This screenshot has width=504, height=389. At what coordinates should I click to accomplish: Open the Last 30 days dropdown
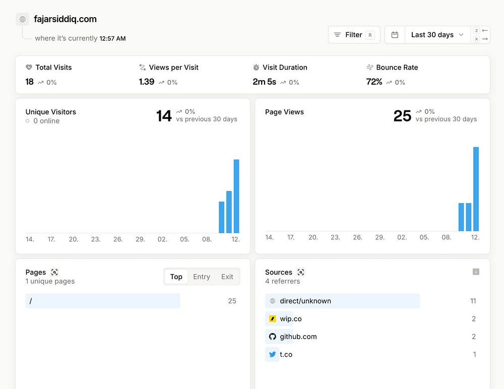pyautogui.click(x=432, y=35)
